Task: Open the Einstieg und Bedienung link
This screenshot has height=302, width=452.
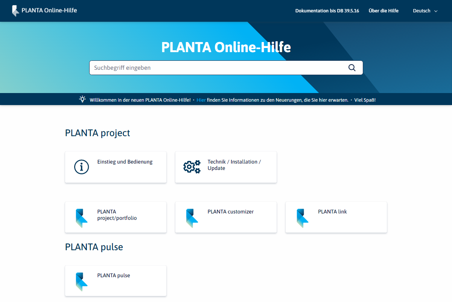Action: point(125,162)
